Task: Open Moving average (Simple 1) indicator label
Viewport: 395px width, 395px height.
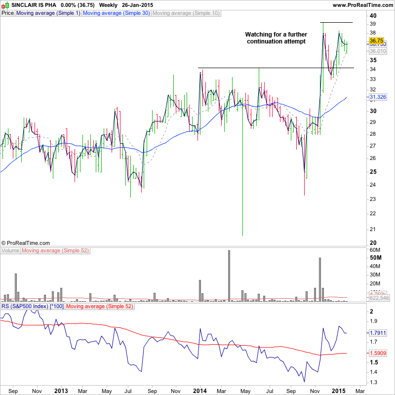Action: (48, 13)
